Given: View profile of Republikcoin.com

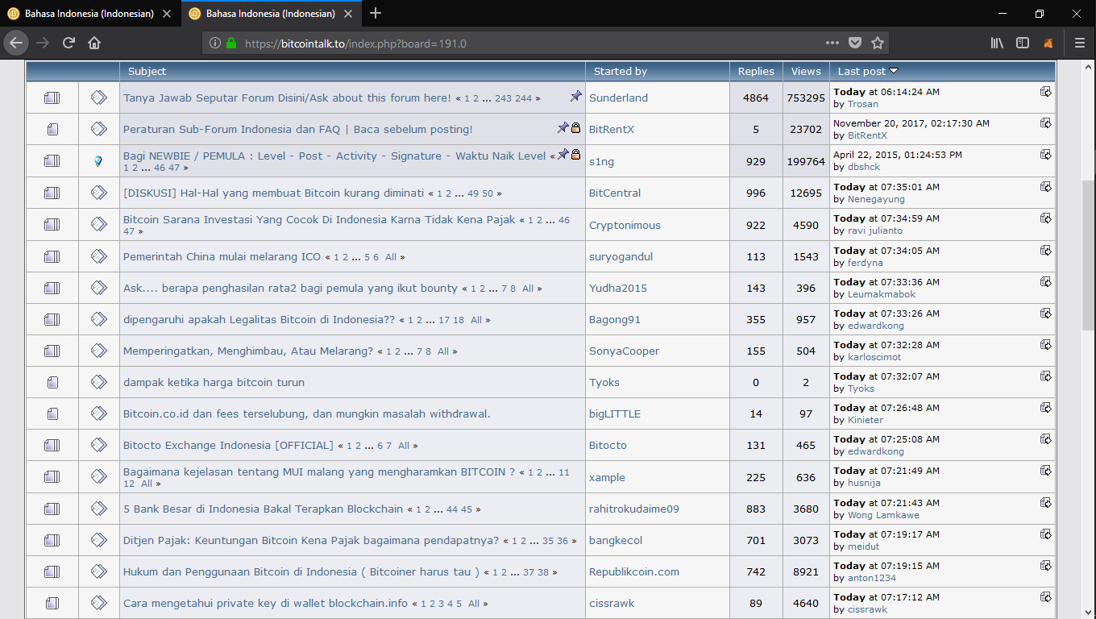Looking at the screenshot, I should [x=634, y=571].
